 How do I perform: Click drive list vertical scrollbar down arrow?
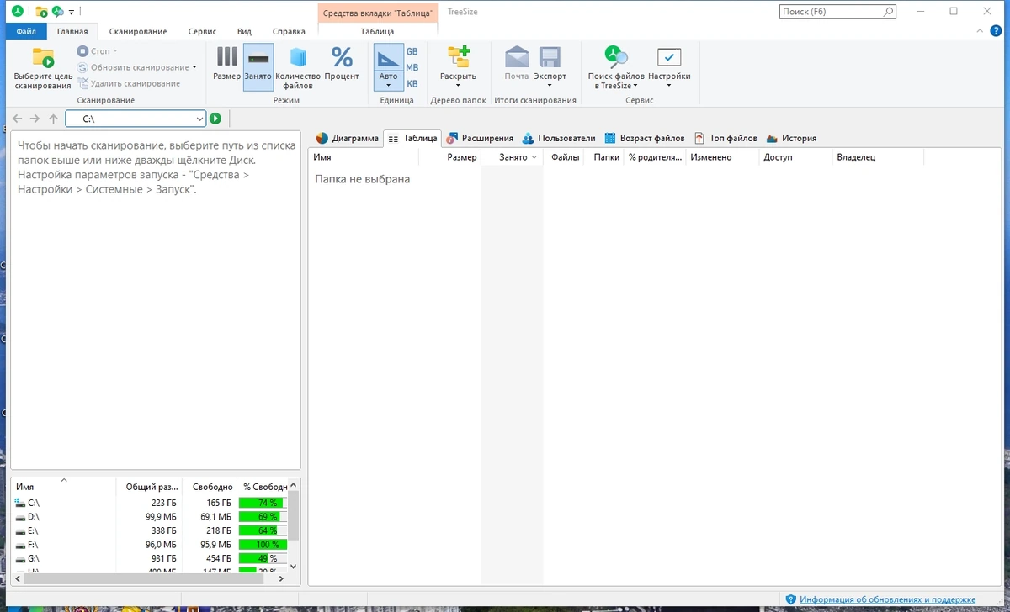click(x=295, y=567)
